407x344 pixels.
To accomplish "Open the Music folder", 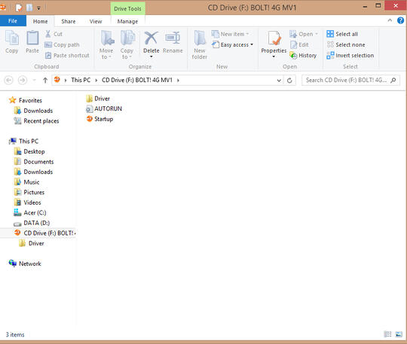I will 26,182.
